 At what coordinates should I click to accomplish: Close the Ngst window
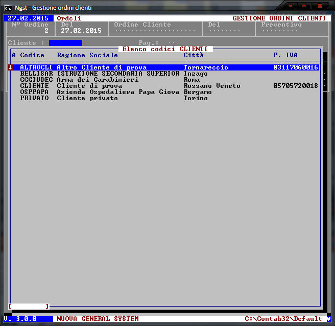point(320,6)
